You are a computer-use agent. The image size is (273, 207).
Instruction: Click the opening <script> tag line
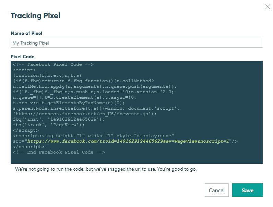point(24,70)
